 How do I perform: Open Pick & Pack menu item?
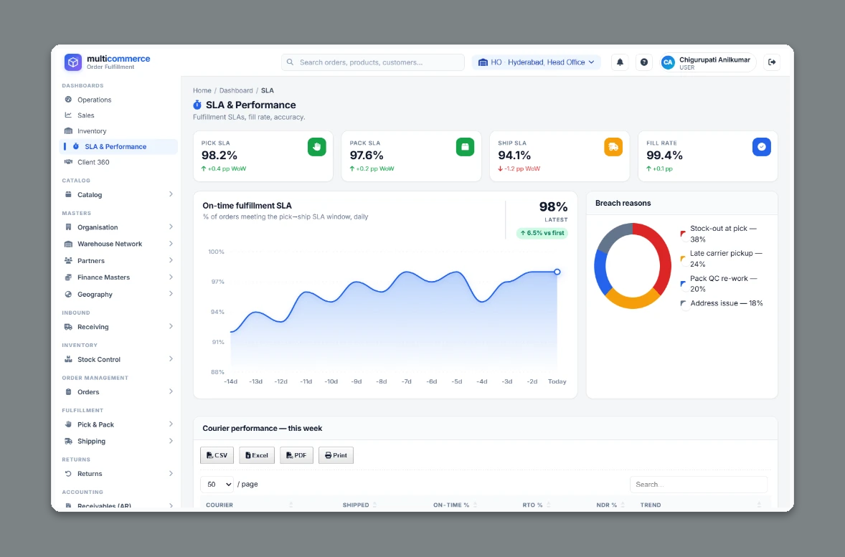[x=118, y=424]
